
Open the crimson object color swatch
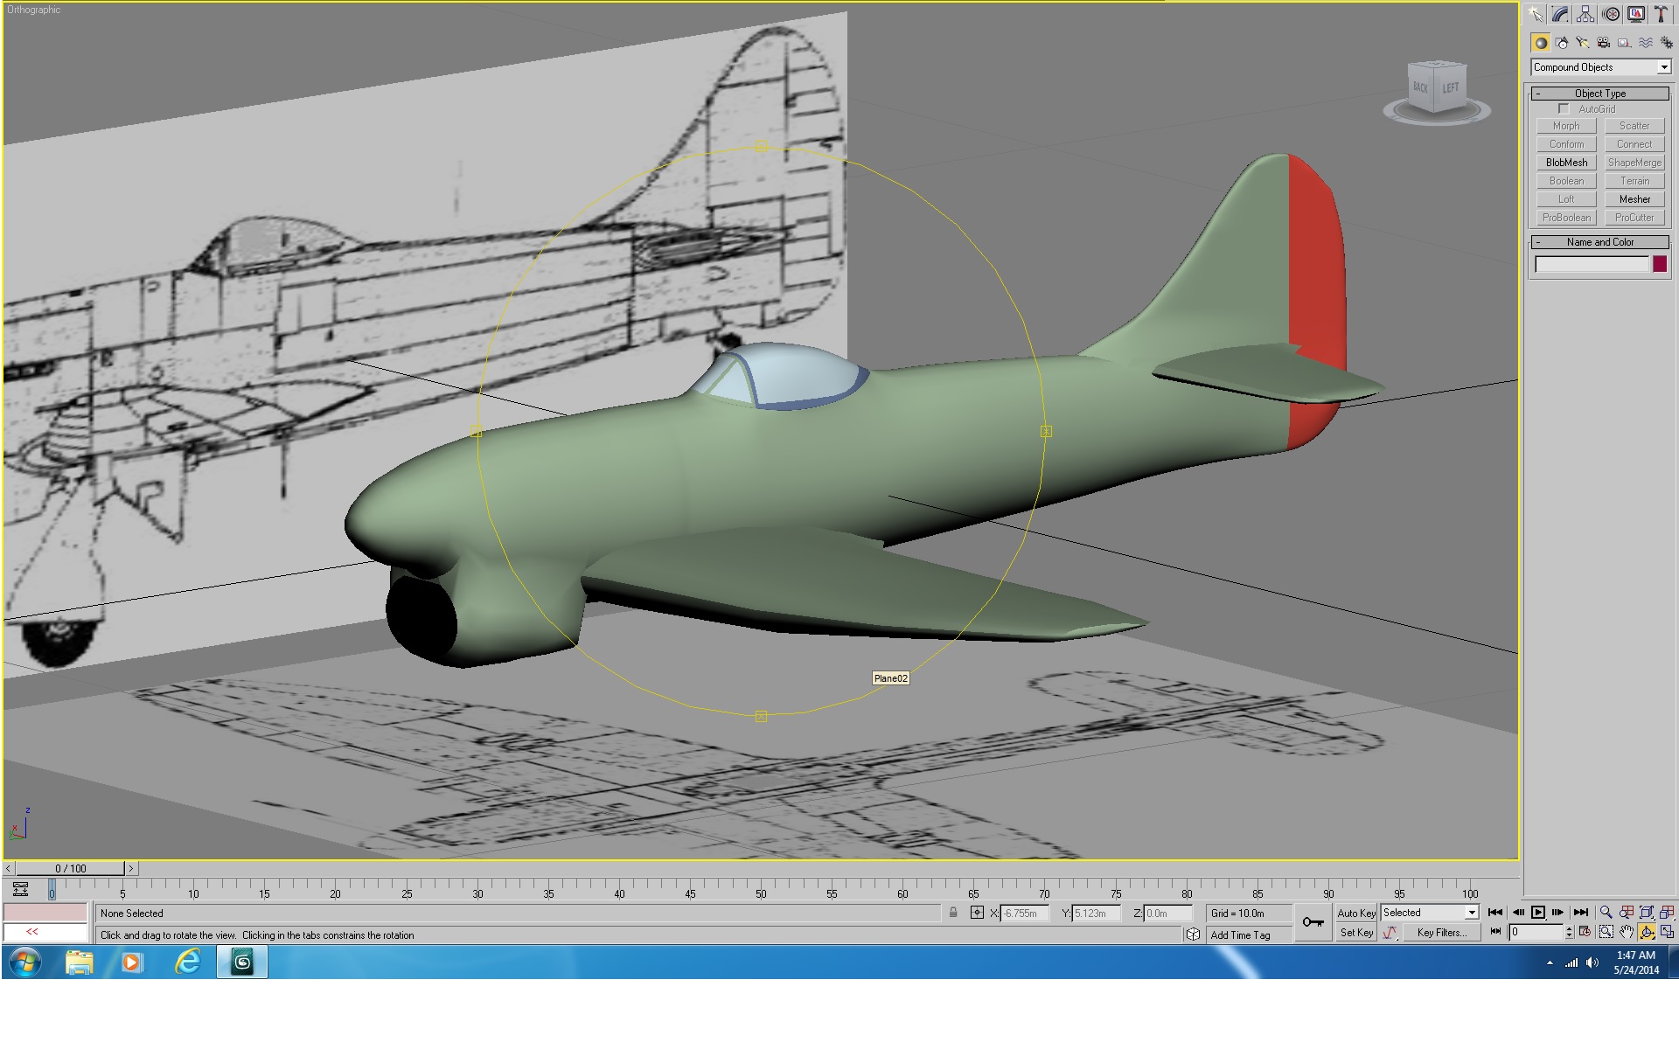(1660, 264)
